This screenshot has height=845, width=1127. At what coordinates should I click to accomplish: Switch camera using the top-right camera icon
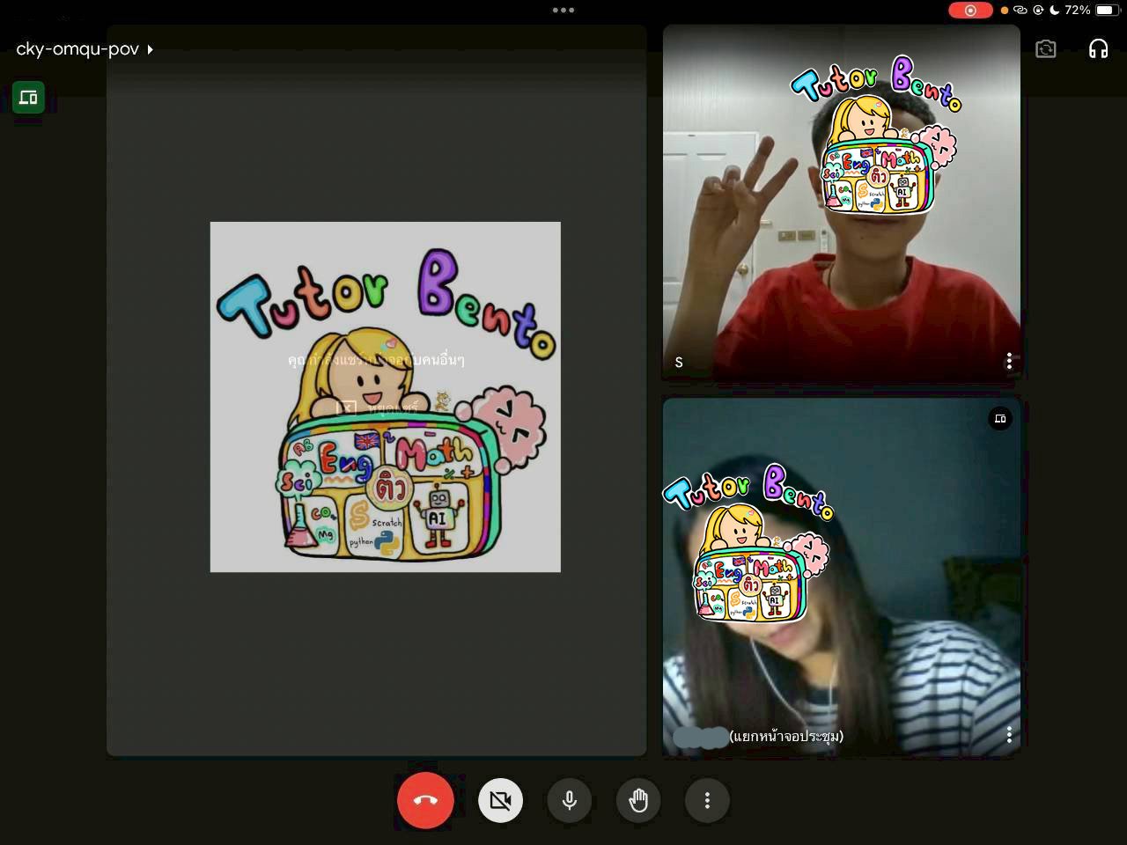(1045, 48)
